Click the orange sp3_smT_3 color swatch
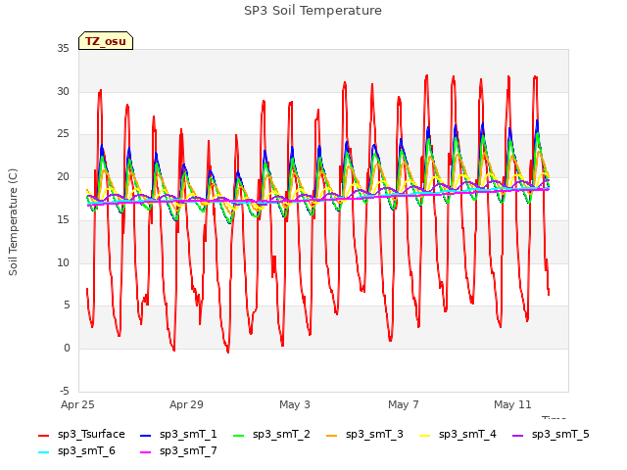This screenshot has height=470, width=627. click(x=332, y=435)
